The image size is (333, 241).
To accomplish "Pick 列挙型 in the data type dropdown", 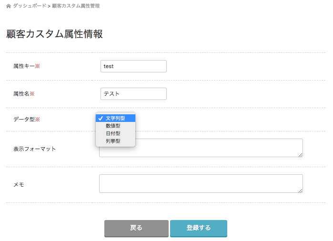I will [x=113, y=141].
